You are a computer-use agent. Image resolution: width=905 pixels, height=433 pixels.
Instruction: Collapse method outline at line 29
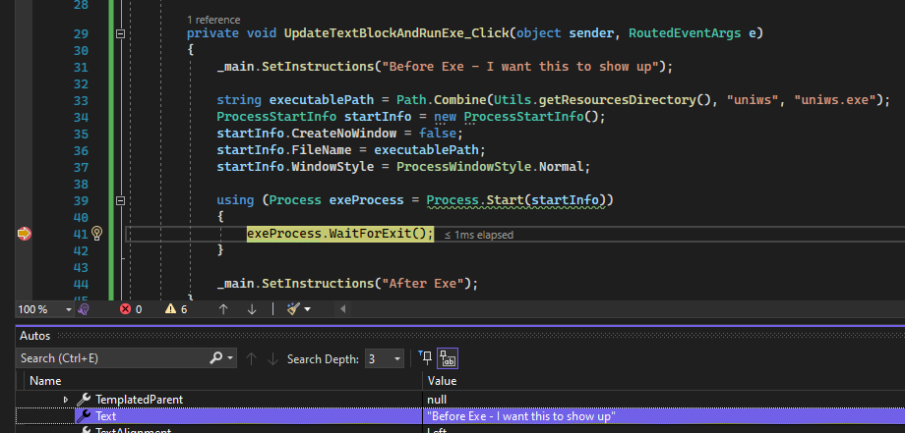click(x=120, y=33)
